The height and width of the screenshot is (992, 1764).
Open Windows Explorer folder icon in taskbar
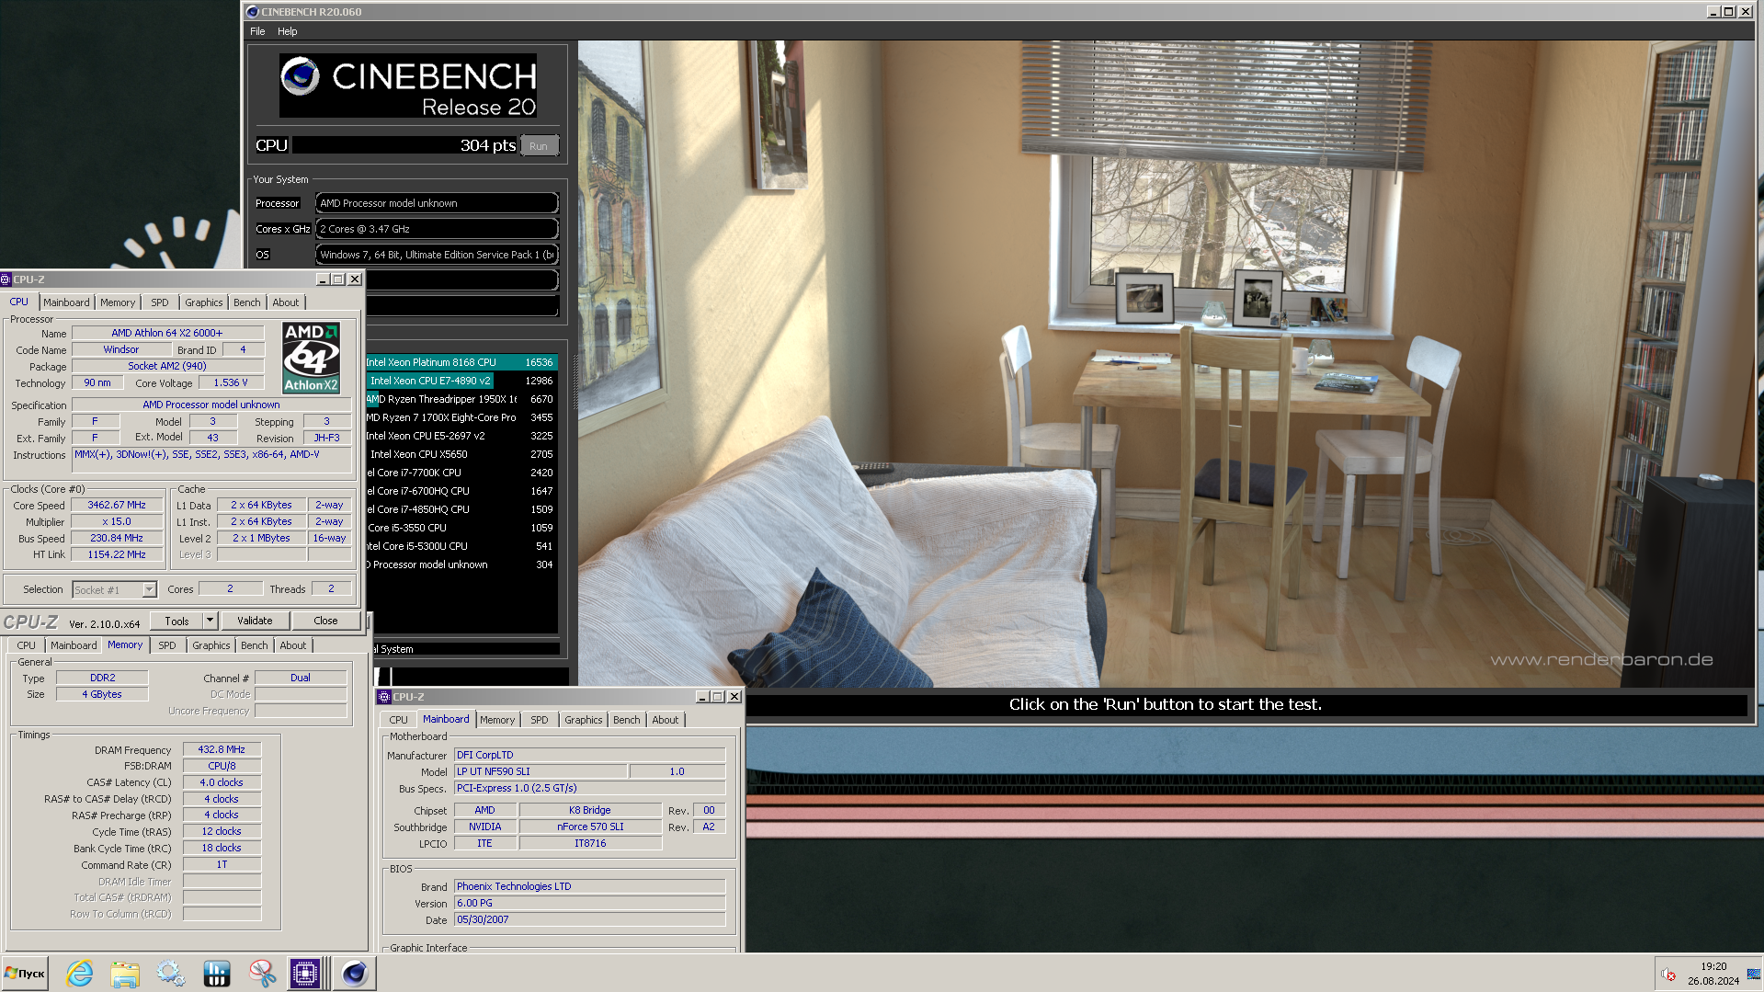point(125,973)
